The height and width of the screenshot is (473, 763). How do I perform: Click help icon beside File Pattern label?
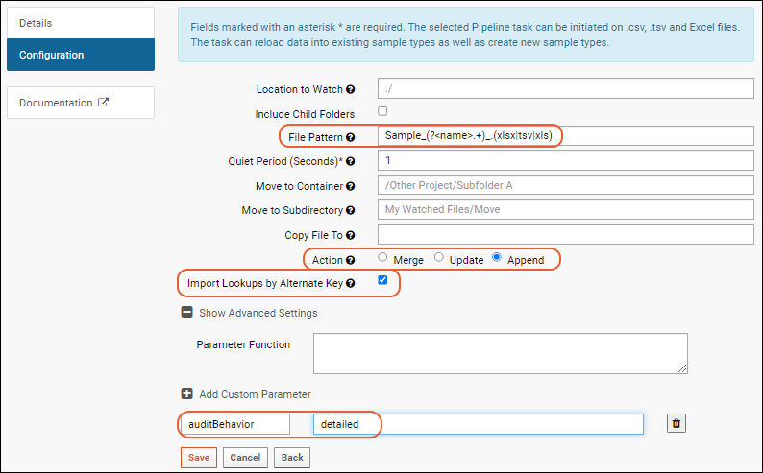point(351,137)
